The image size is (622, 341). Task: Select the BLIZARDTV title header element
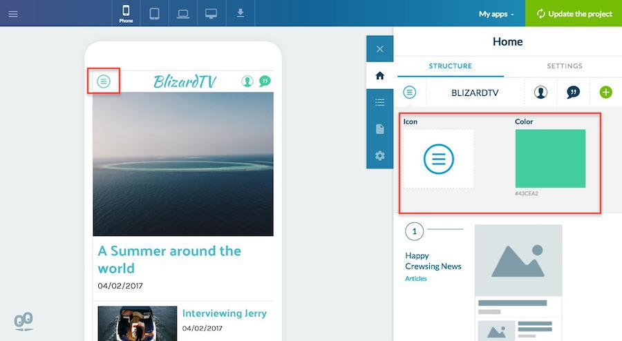[475, 92]
